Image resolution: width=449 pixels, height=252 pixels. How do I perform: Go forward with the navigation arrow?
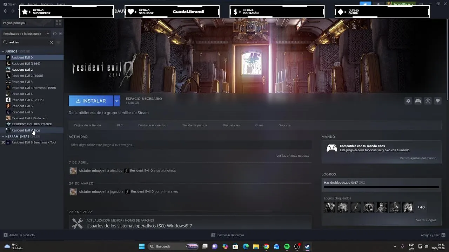(13, 11)
